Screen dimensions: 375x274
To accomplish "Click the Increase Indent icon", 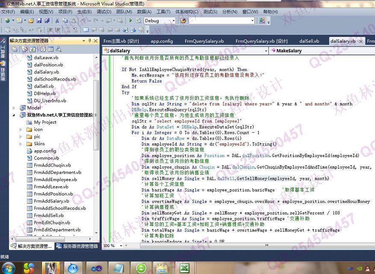I will click(57, 30).
